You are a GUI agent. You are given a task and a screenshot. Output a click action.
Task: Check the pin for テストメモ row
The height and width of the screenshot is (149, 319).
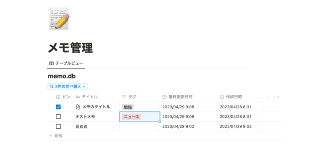pyautogui.click(x=58, y=117)
